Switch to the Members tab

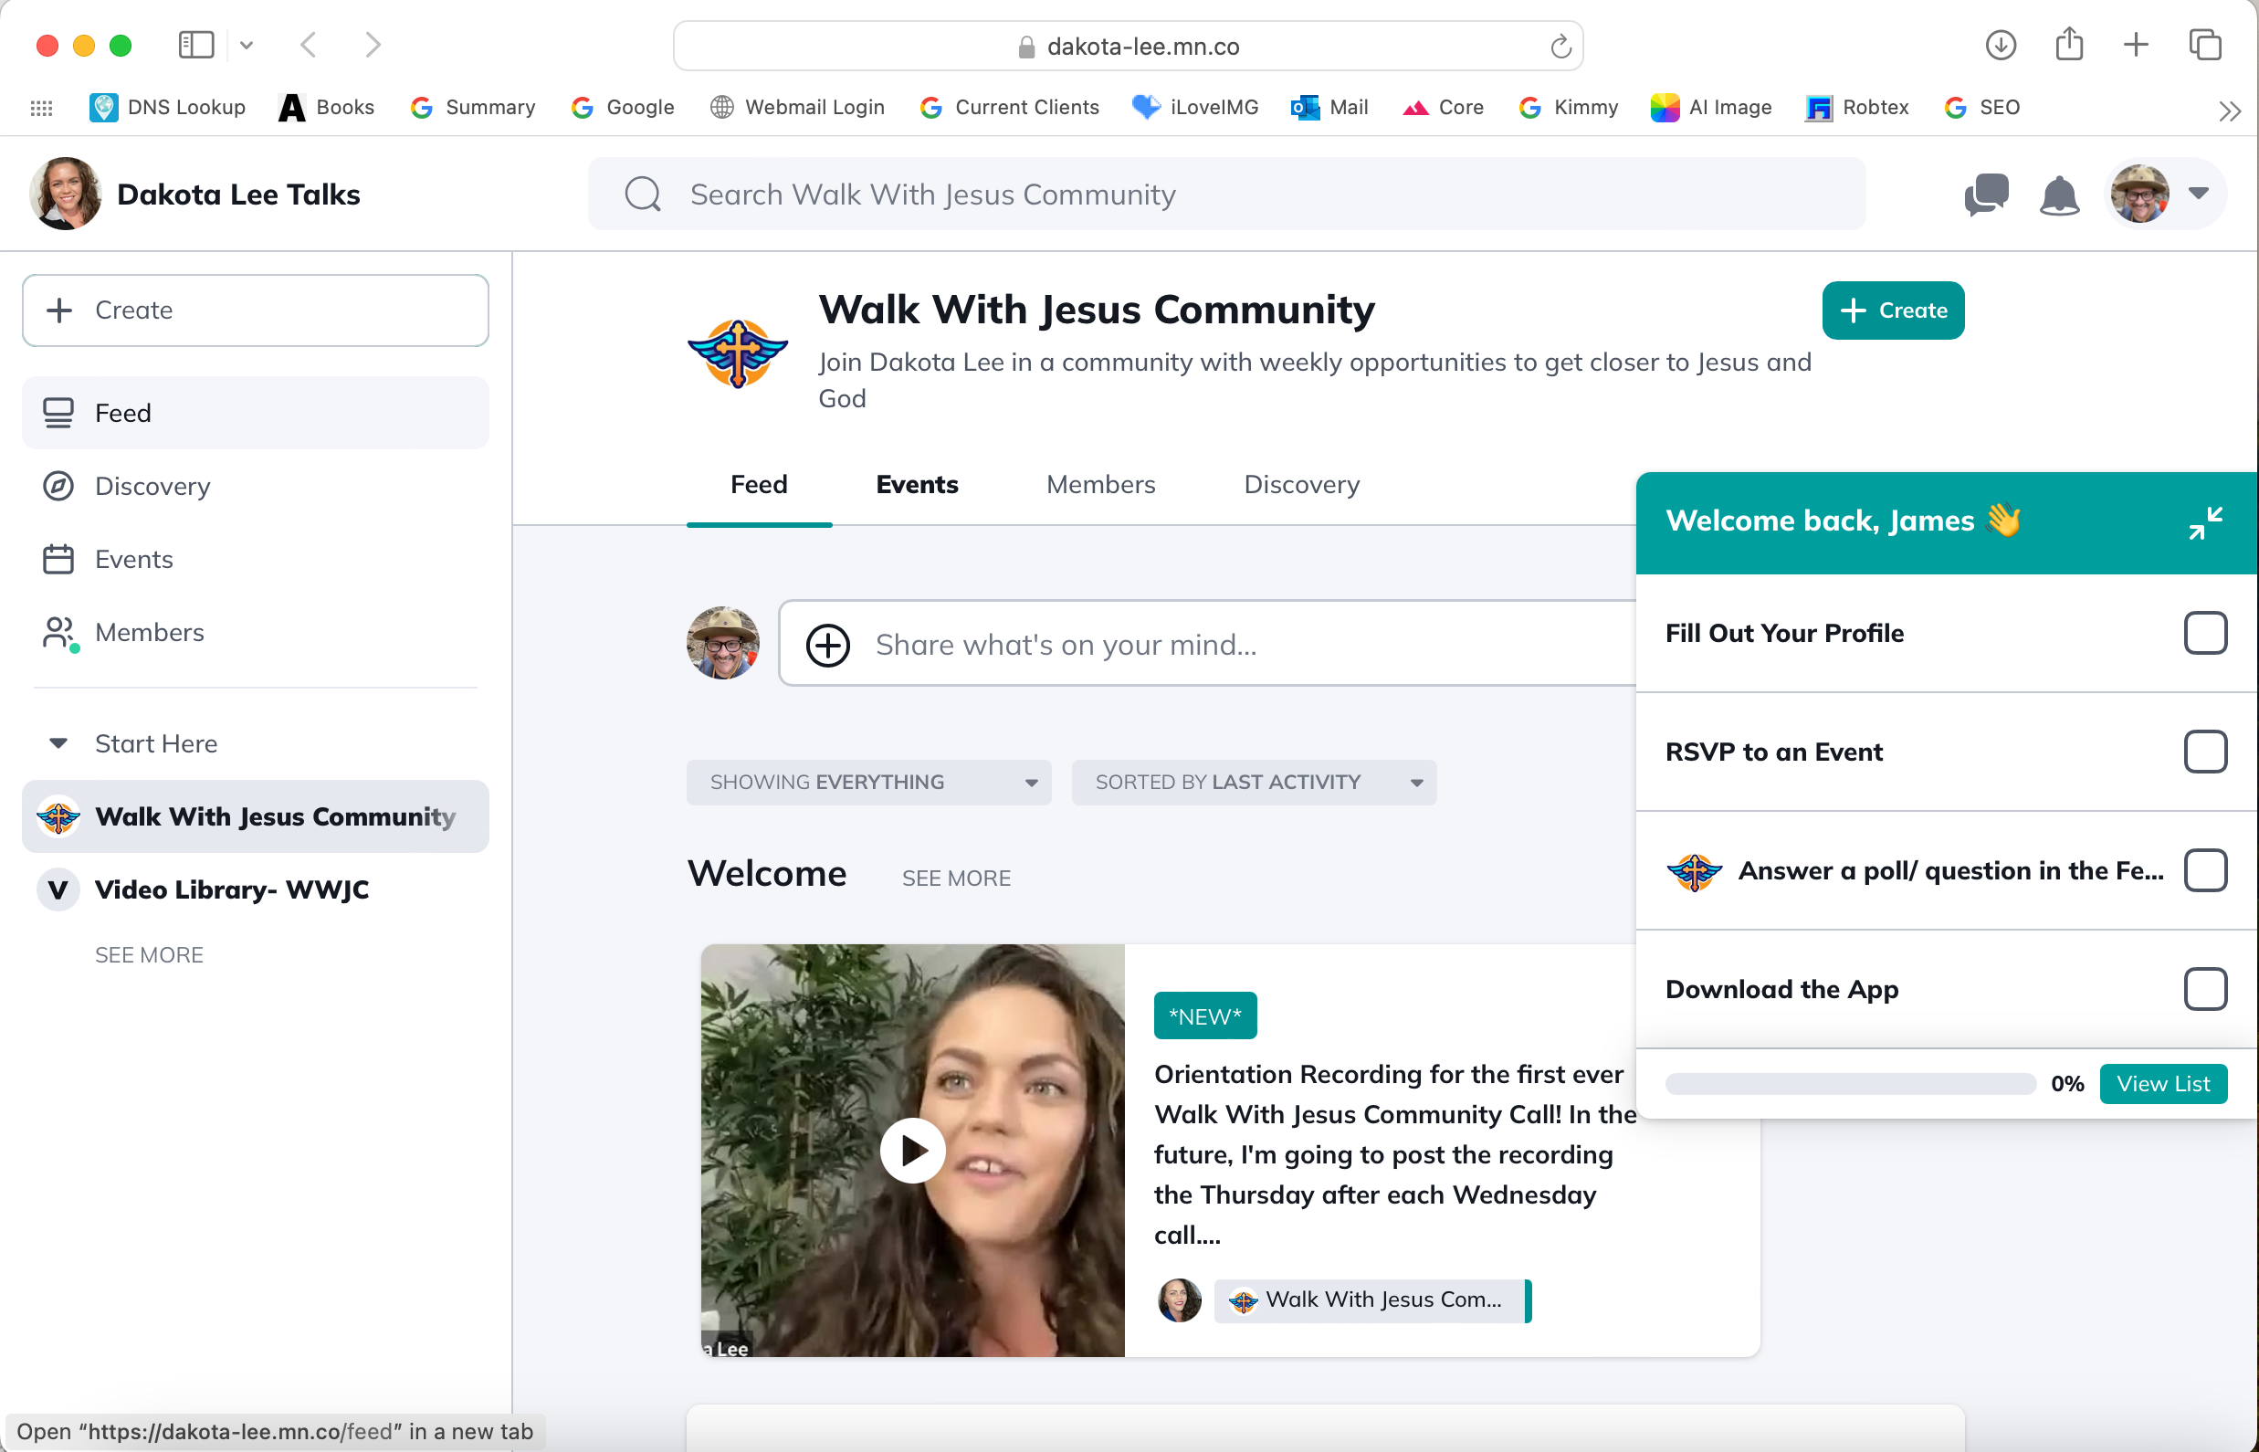(x=1100, y=485)
